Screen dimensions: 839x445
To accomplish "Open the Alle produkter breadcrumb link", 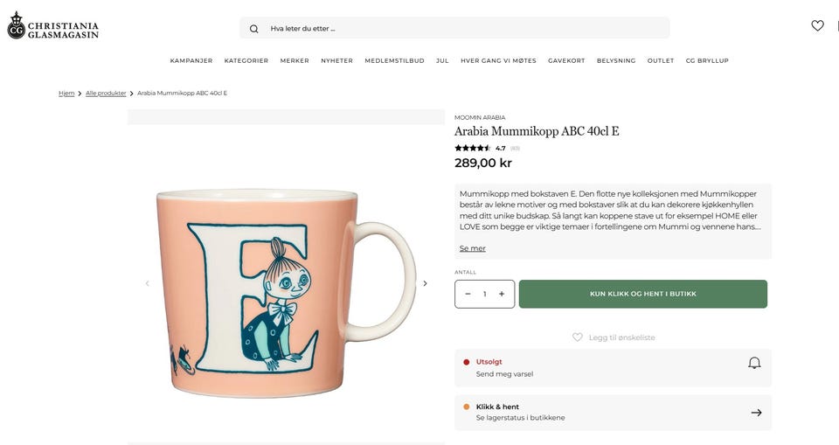I will point(106,94).
